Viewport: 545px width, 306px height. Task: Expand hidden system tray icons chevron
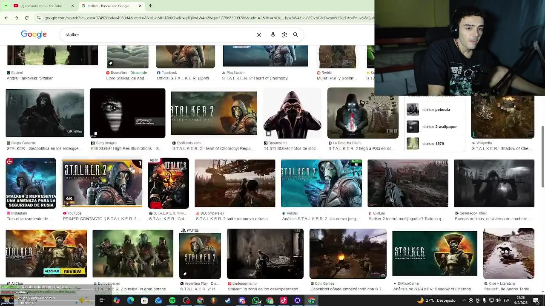pyautogui.click(x=464, y=300)
